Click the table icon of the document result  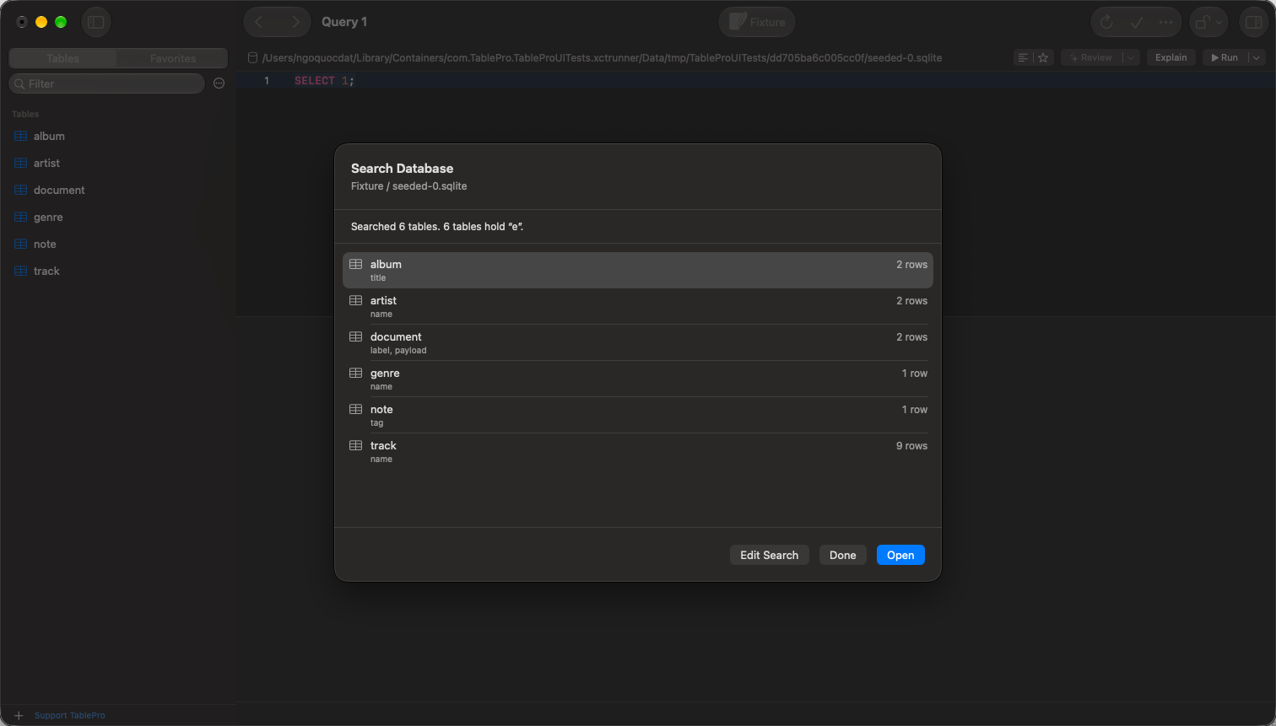356,336
